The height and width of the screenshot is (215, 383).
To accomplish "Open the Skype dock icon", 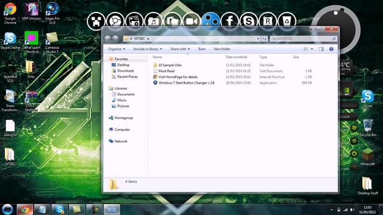I will (x=249, y=21).
